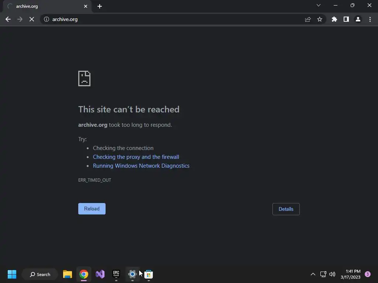Image resolution: width=378 pixels, height=283 pixels.
Task: Click the taskbar Search box
Action: point(40,274)
